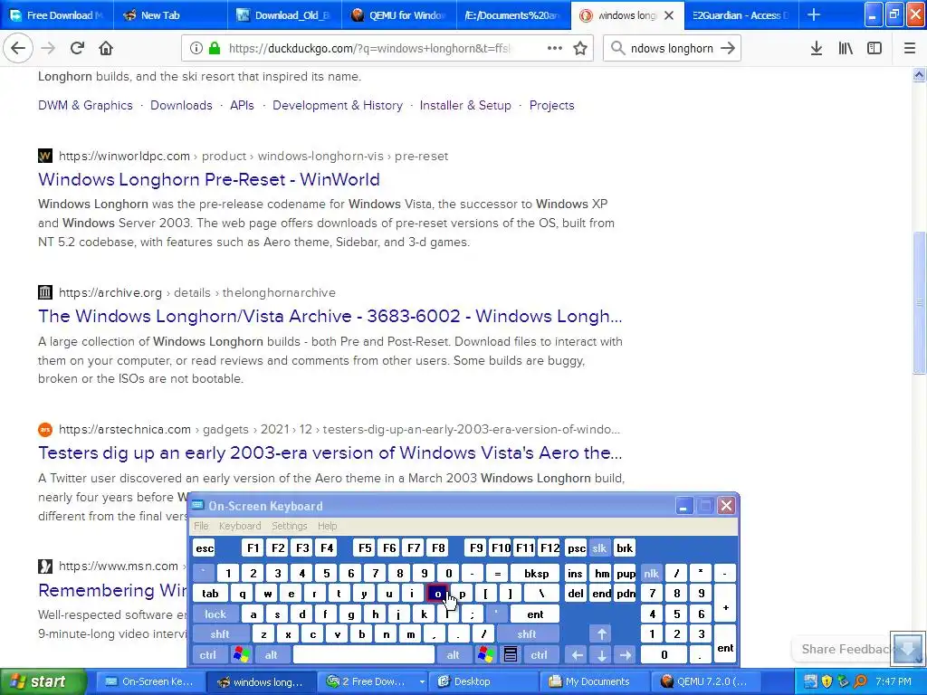Image resolution: width=927 pixels, height=695 pixels.
Task: Click the up arrow key on On-Screen Keyboard
Action: click(602, 634)
